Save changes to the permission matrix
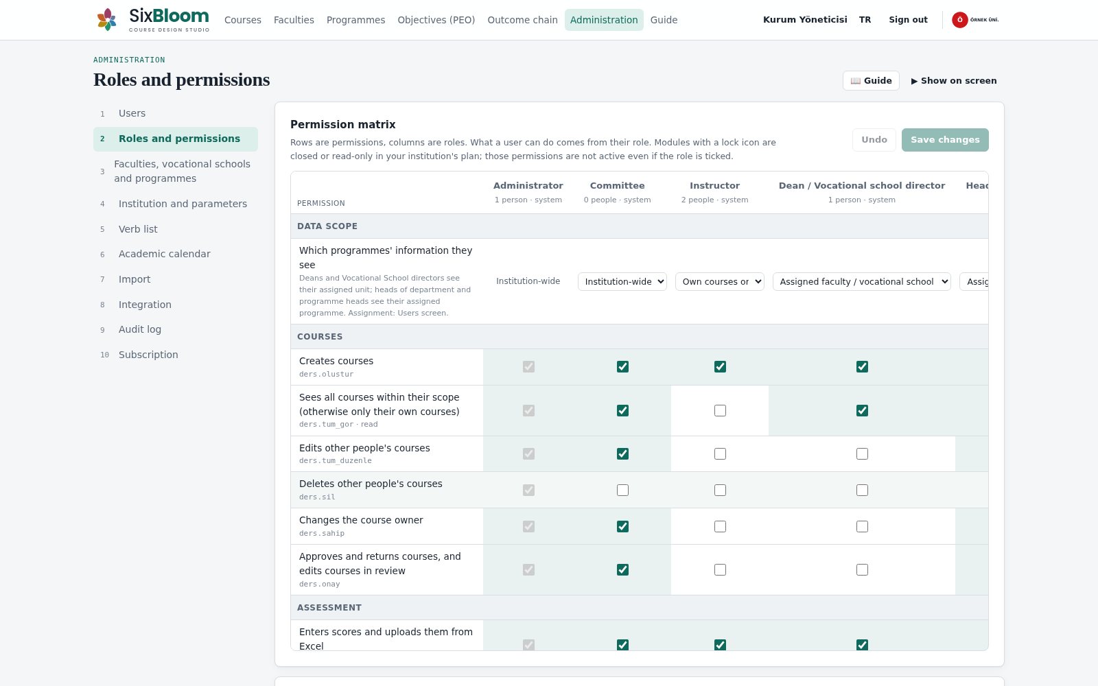Screen dimensions: 1098x686 point(945,140)
